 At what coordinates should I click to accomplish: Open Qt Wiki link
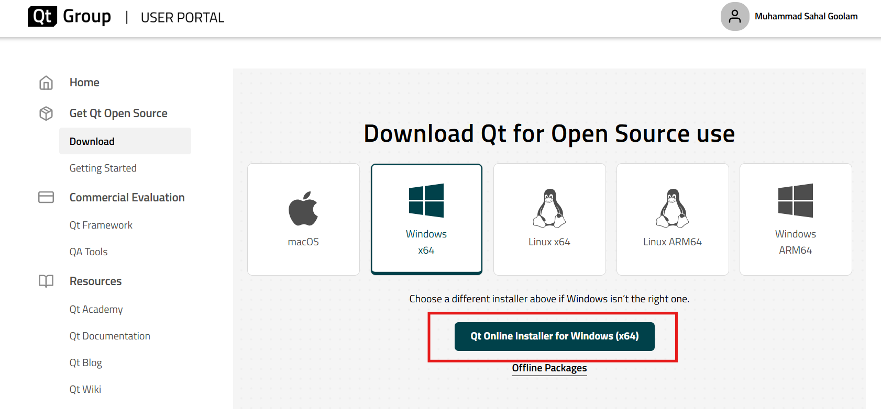[85, 389]
